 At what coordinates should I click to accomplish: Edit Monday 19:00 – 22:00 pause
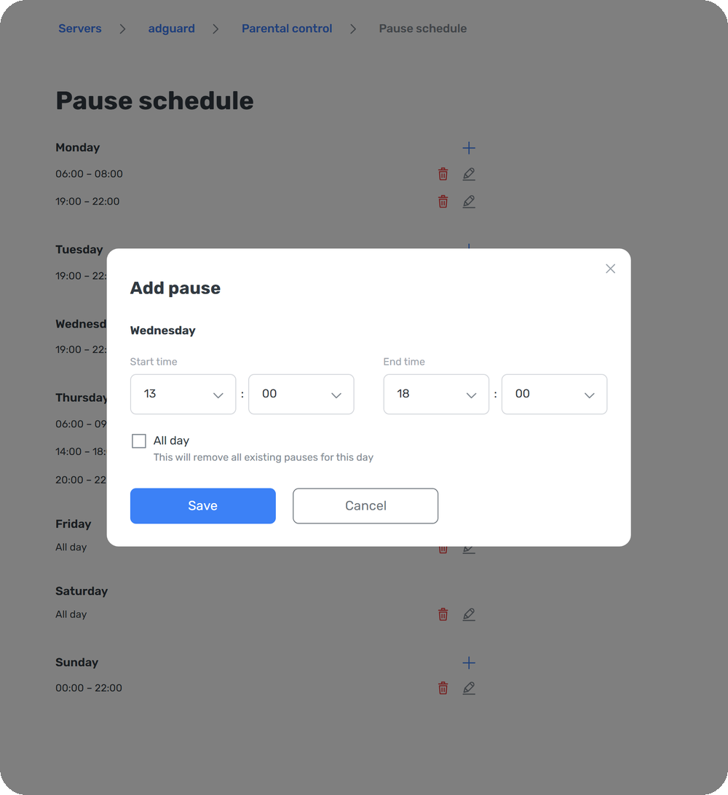click(468, 201)
